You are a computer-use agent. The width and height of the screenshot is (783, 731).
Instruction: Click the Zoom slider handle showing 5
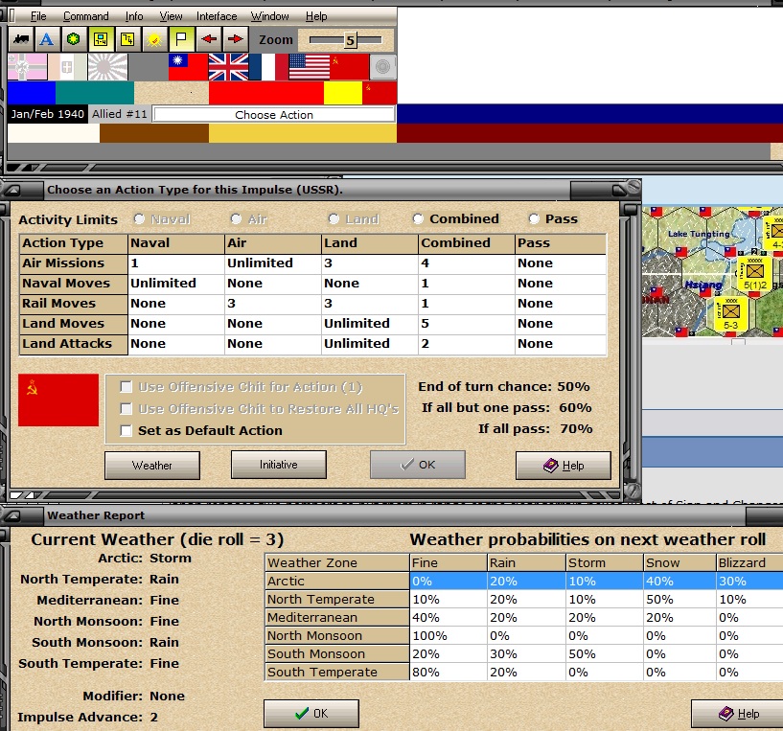(351, 40)
